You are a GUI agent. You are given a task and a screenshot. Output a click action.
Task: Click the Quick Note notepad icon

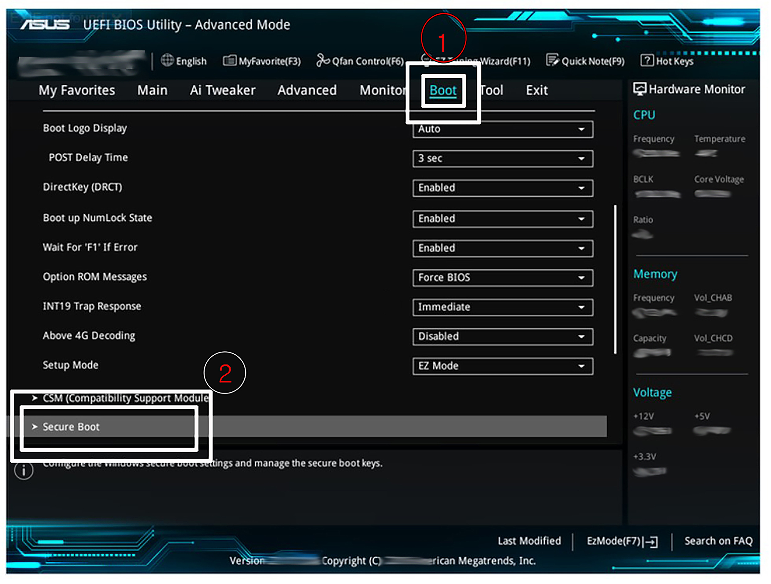pyautogui.click(x=552, y=60)
